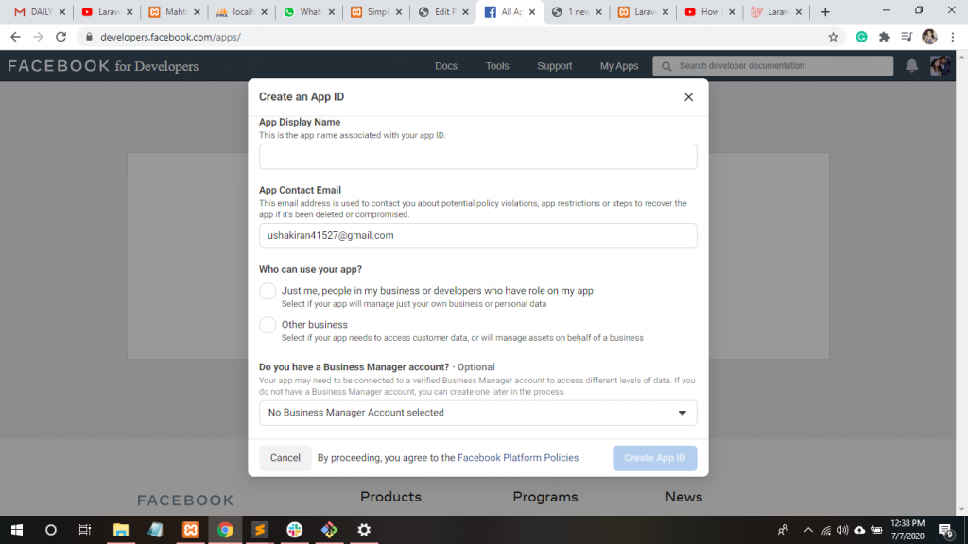Viewport: 968px width, 544px height.
Task: Show hidden system tray icons
Action: click(x=808, y=531)
